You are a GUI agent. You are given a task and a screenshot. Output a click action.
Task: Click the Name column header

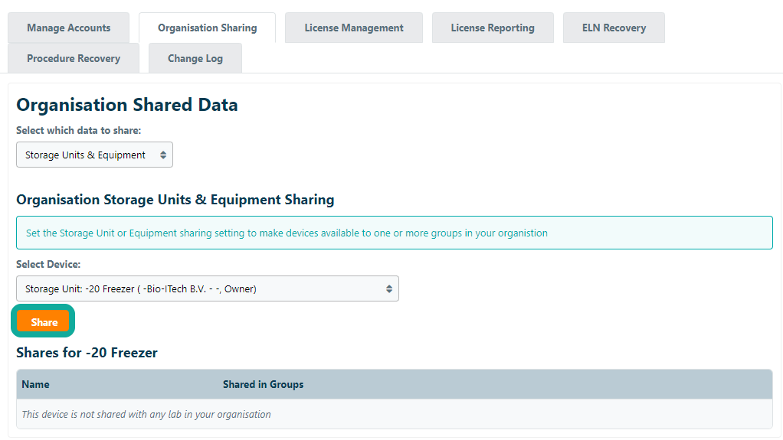[36, 384]
